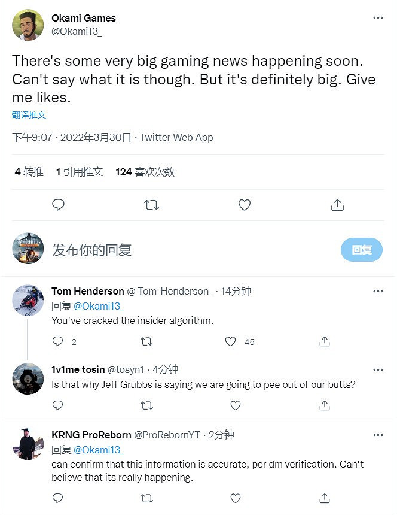Click 翻译推文 translate tweet link
The image size is (397, 515).
coord(29,115)
